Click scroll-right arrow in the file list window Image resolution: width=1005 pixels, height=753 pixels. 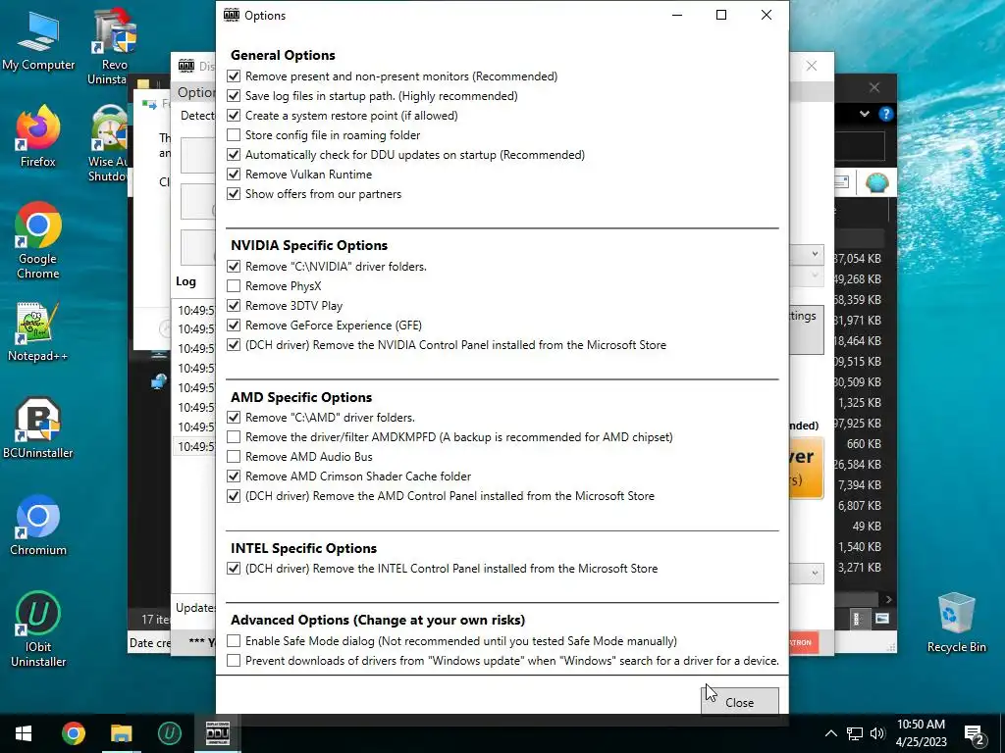[889, 599]
